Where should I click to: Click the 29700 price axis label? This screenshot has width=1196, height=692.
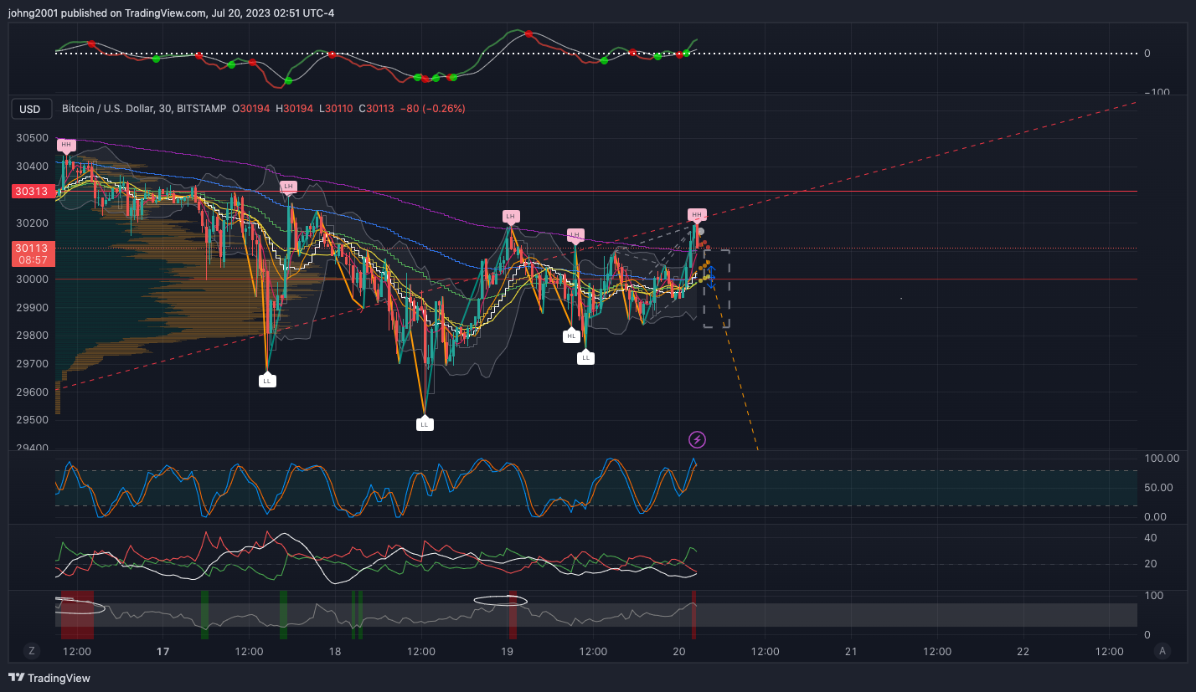click(31, 365)
